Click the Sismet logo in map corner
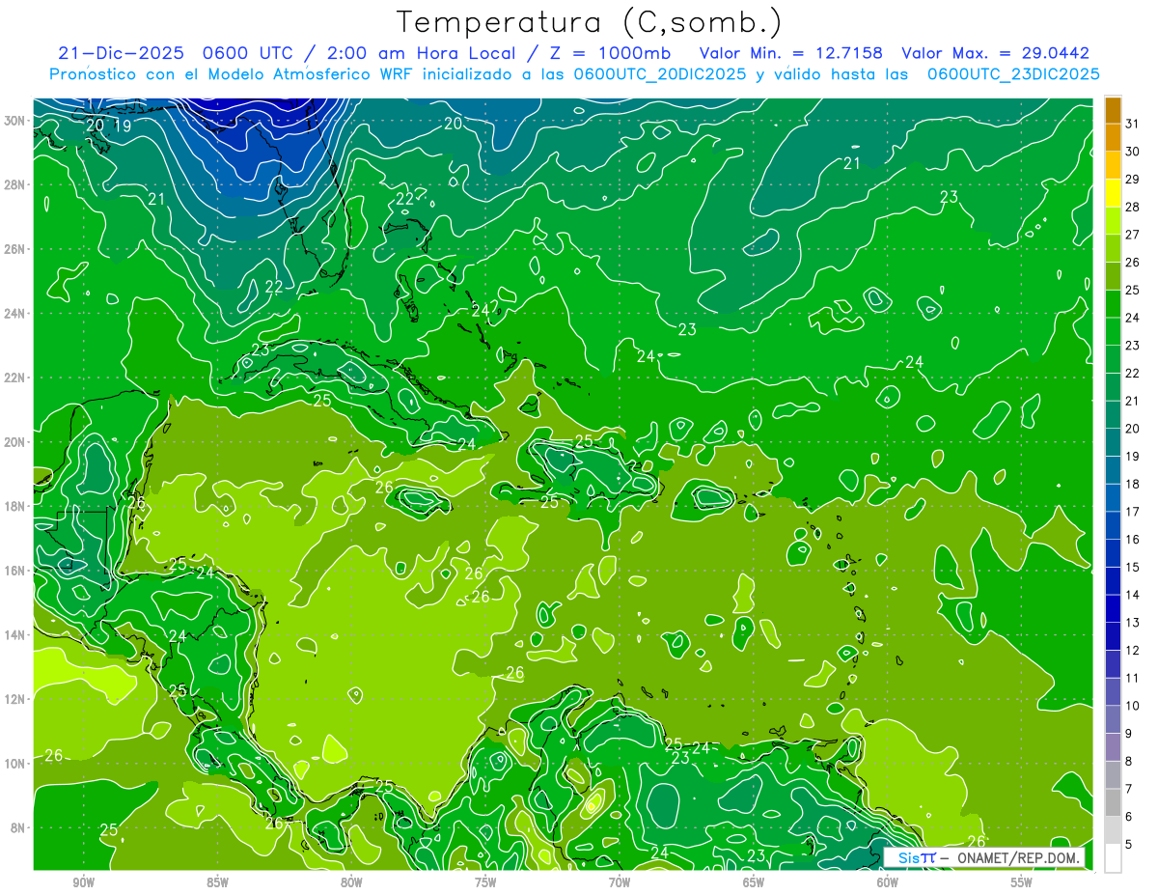The width and height of the screenshot is (1158, 895). 916,857
